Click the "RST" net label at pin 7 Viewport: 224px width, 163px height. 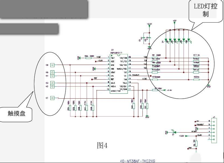[x=95, y=78]
